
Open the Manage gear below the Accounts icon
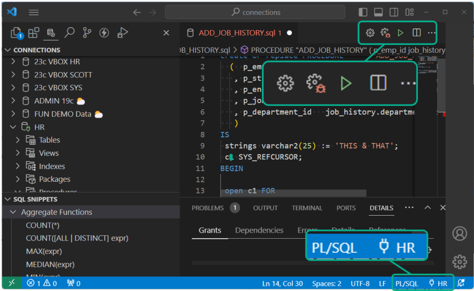460,262
